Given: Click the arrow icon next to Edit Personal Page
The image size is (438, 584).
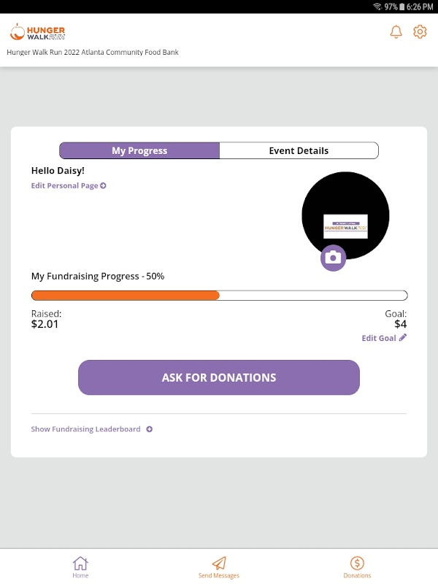Looking at the screenshot, I should coord(104,186).
